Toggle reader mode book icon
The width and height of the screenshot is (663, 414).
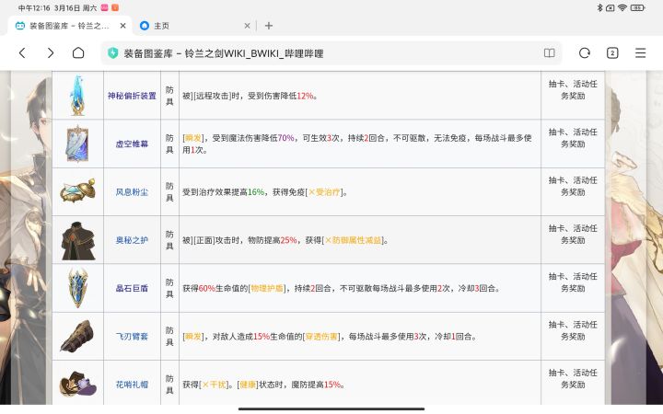coord(549,52)
